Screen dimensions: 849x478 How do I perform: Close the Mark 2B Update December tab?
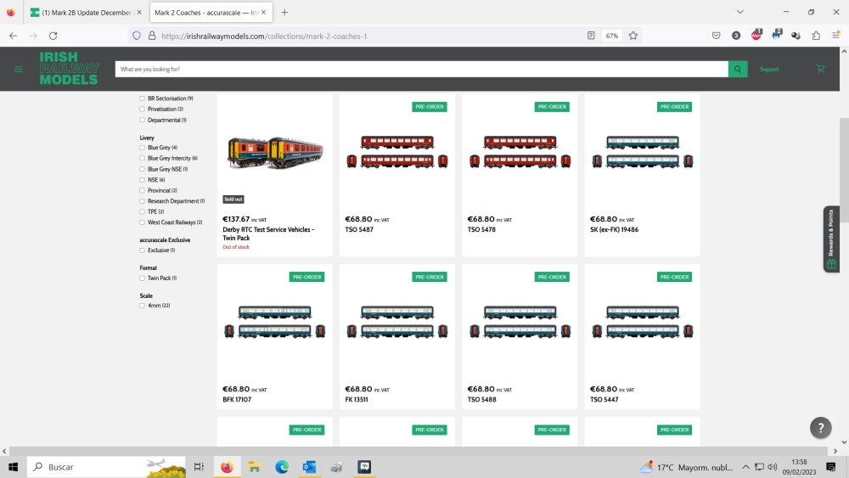[139, 13]
